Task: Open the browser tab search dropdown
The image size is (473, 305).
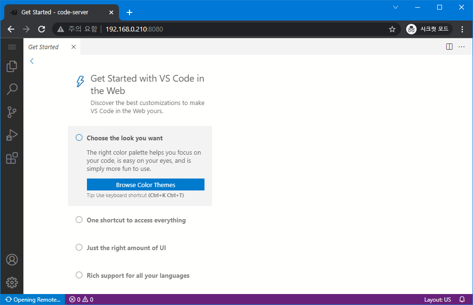Action: coord(396,7)
